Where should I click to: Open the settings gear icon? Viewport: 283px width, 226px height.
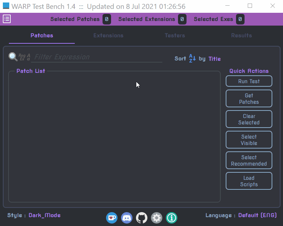(157, 218)
